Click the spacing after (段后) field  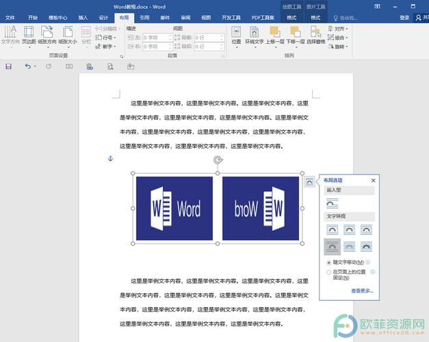click(x=209, y=47)
